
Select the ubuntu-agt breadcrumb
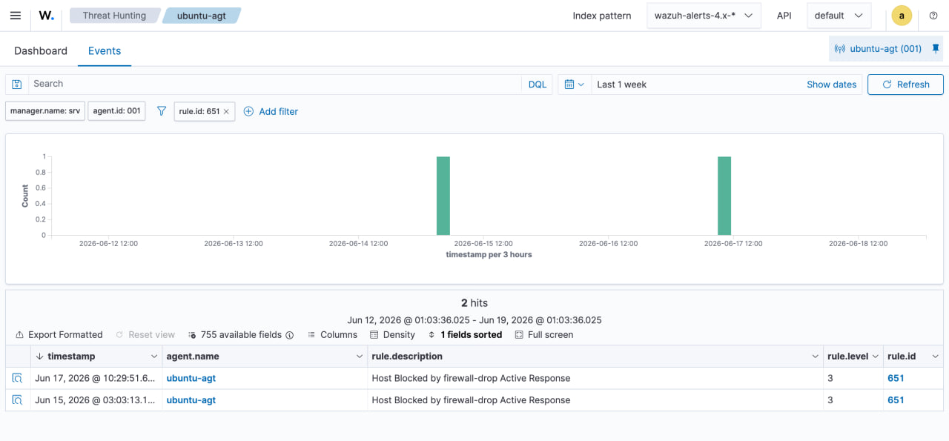coord(202,16)
